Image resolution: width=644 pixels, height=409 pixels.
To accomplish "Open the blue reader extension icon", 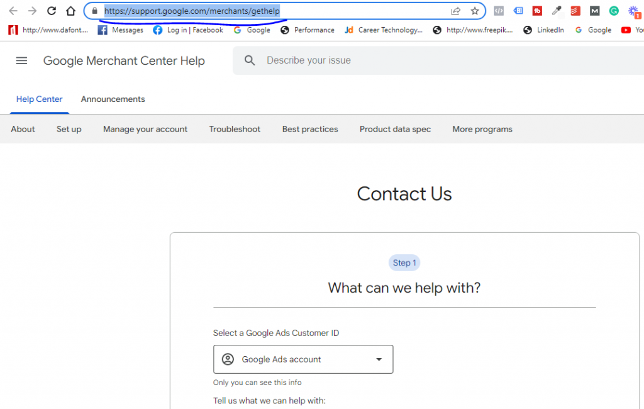I will tap(518, 11).
